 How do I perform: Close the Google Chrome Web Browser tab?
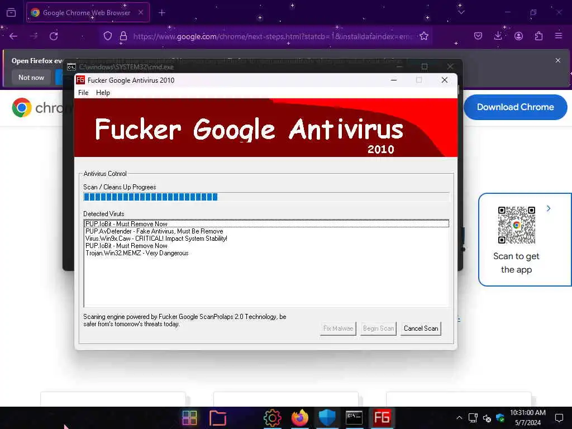(141, 12)
